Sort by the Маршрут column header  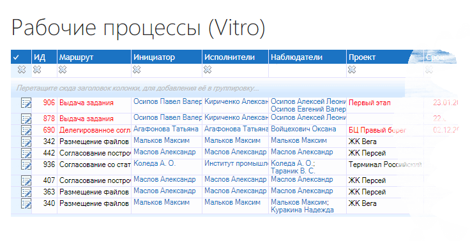pos(94,57)
